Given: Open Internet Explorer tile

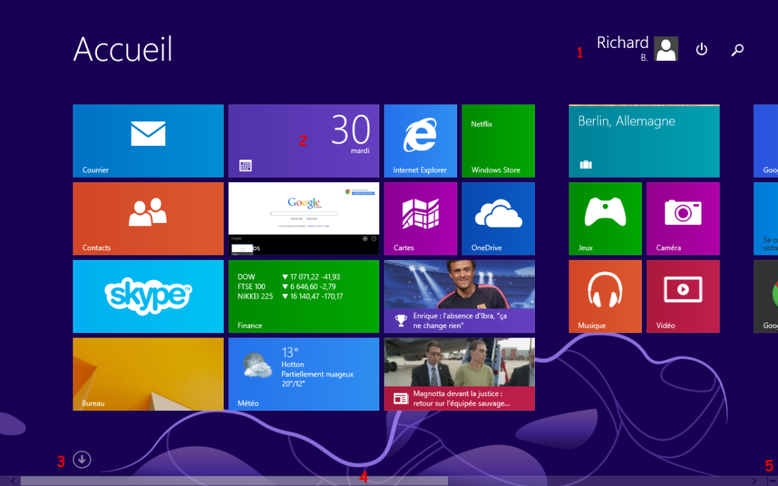Looking at the screenshot, I should (x=420, y=141).
